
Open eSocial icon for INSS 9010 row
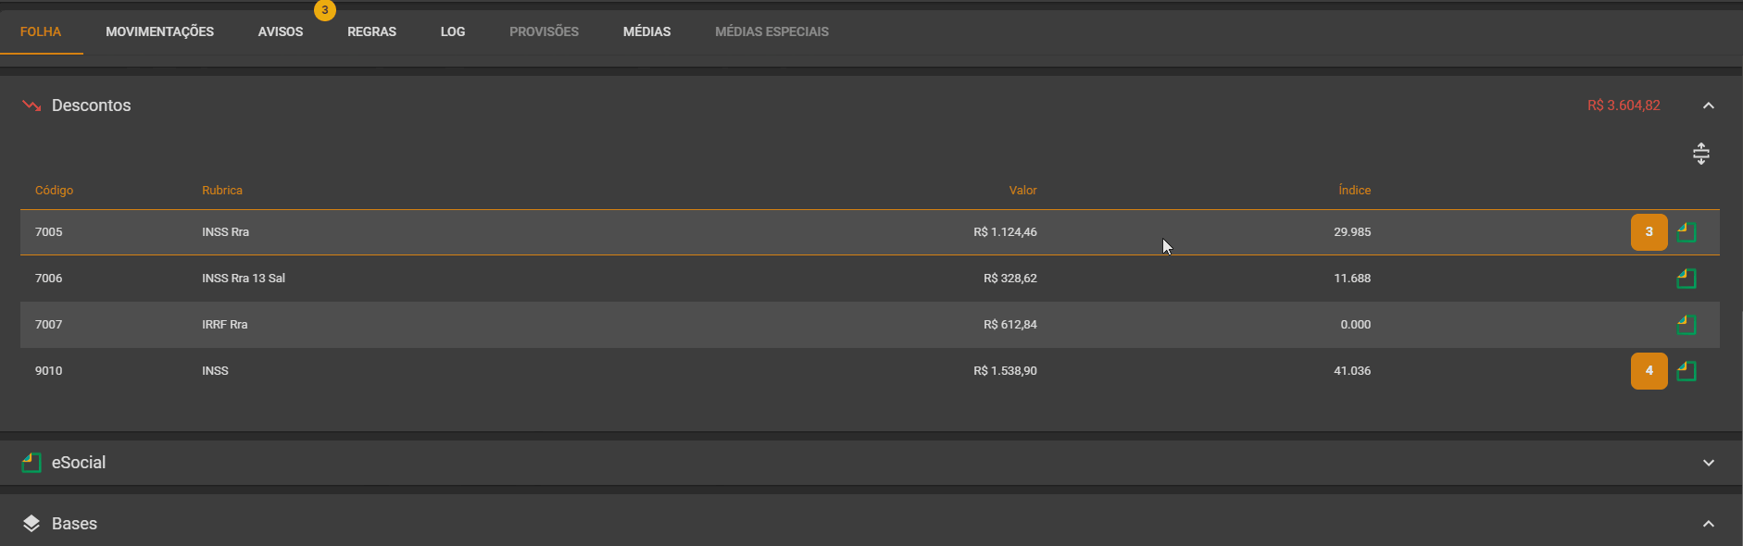point(1687,371)
